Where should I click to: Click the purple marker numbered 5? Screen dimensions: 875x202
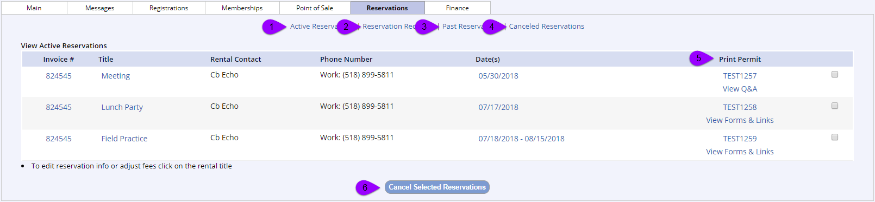700,58
